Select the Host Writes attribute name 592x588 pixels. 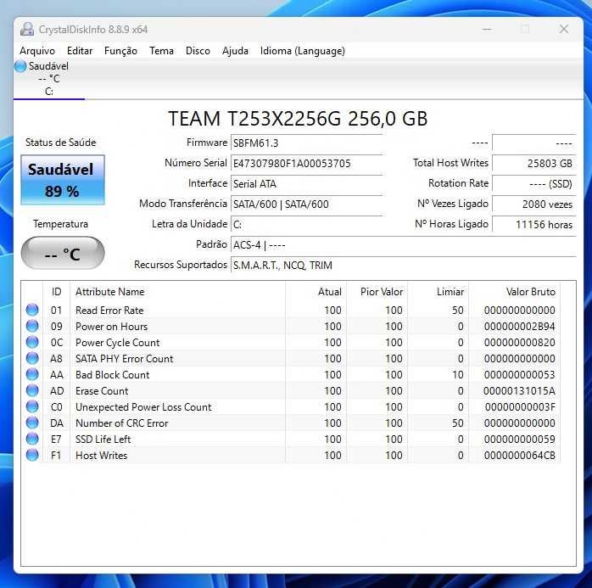pos(101,456)
